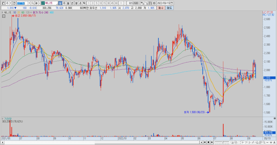Click the green 신 badge icon
Image resolution: width=277 pixels, height=145 pixels.
coord(43,3)
